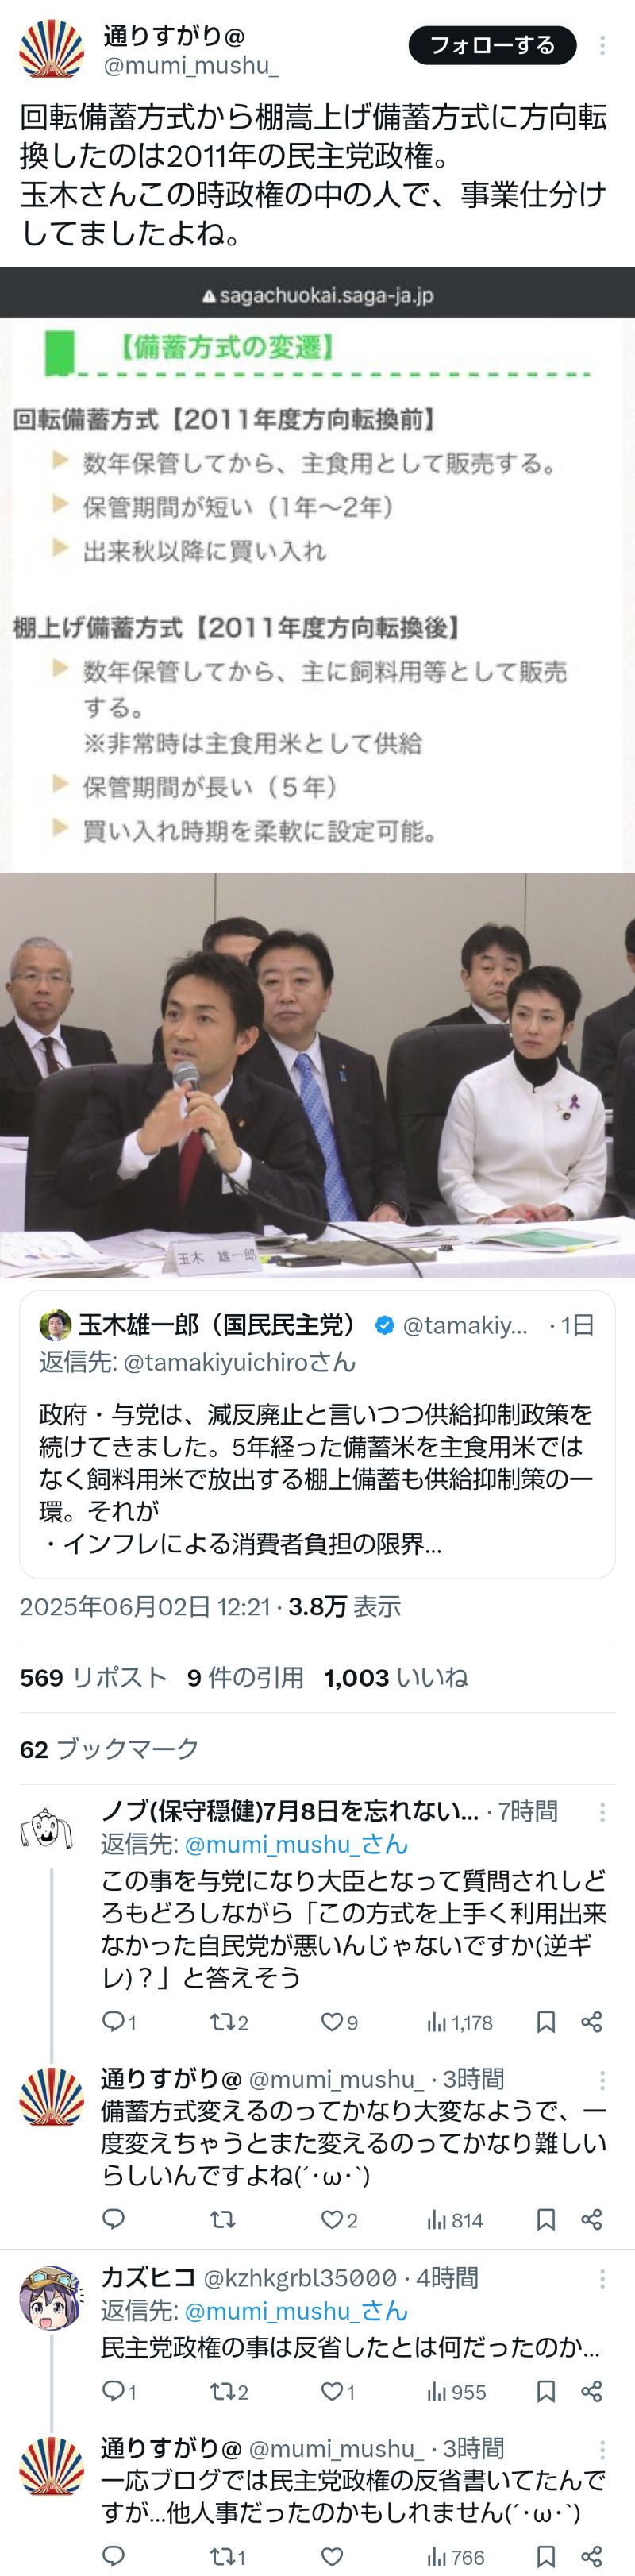This screenshot has width=635, height=2576.
Task: Open more options on the main post
Action: [602, 45]
